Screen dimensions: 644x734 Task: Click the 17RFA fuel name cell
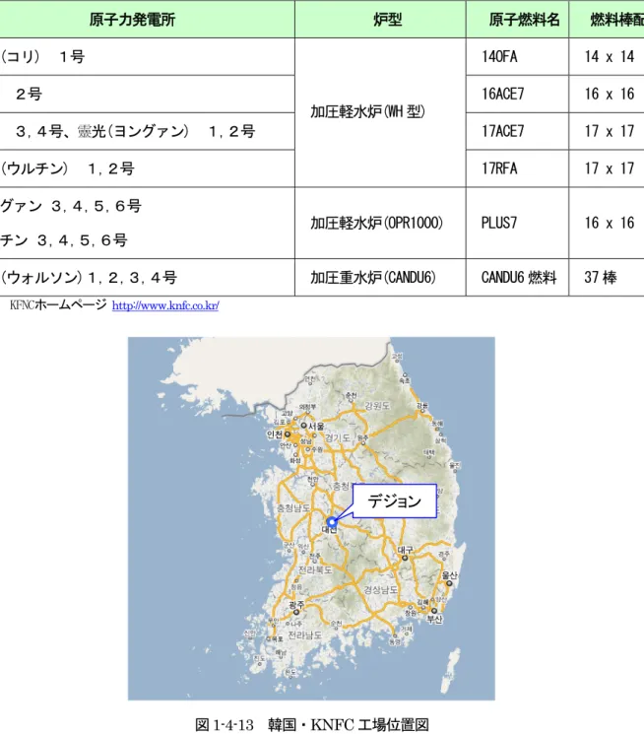point(518,168)
